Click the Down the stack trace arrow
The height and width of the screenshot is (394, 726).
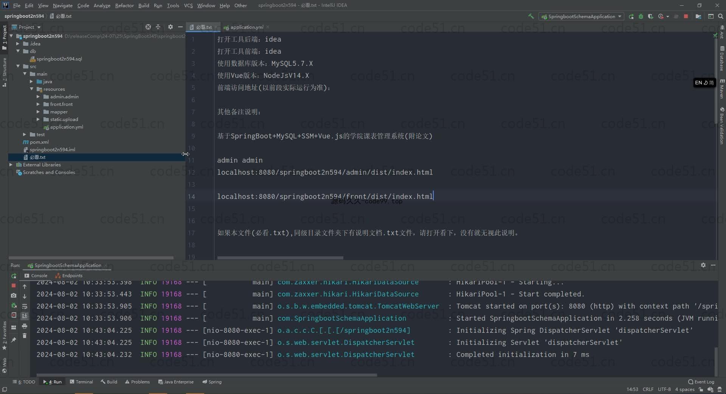(x=25, y=296)
